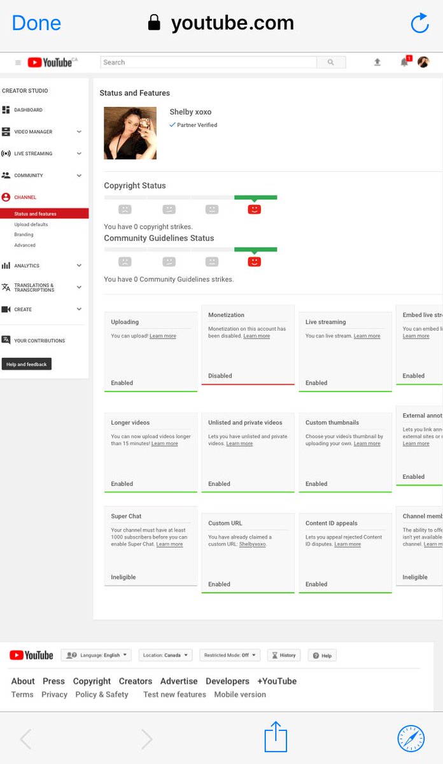Click Test new features footer link
The width and height of the screenshot is (443, 764).
[x=174, y=695]
